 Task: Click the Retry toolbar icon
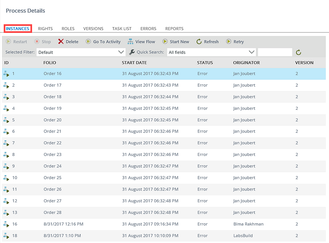(x=229, y=42)
